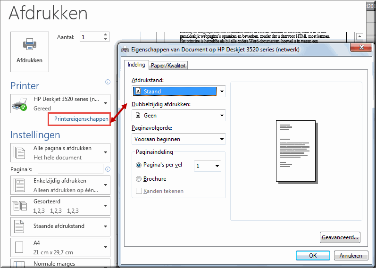
Task: Open Gesorteerd collation dropdown
Action: tap(60, 206)
